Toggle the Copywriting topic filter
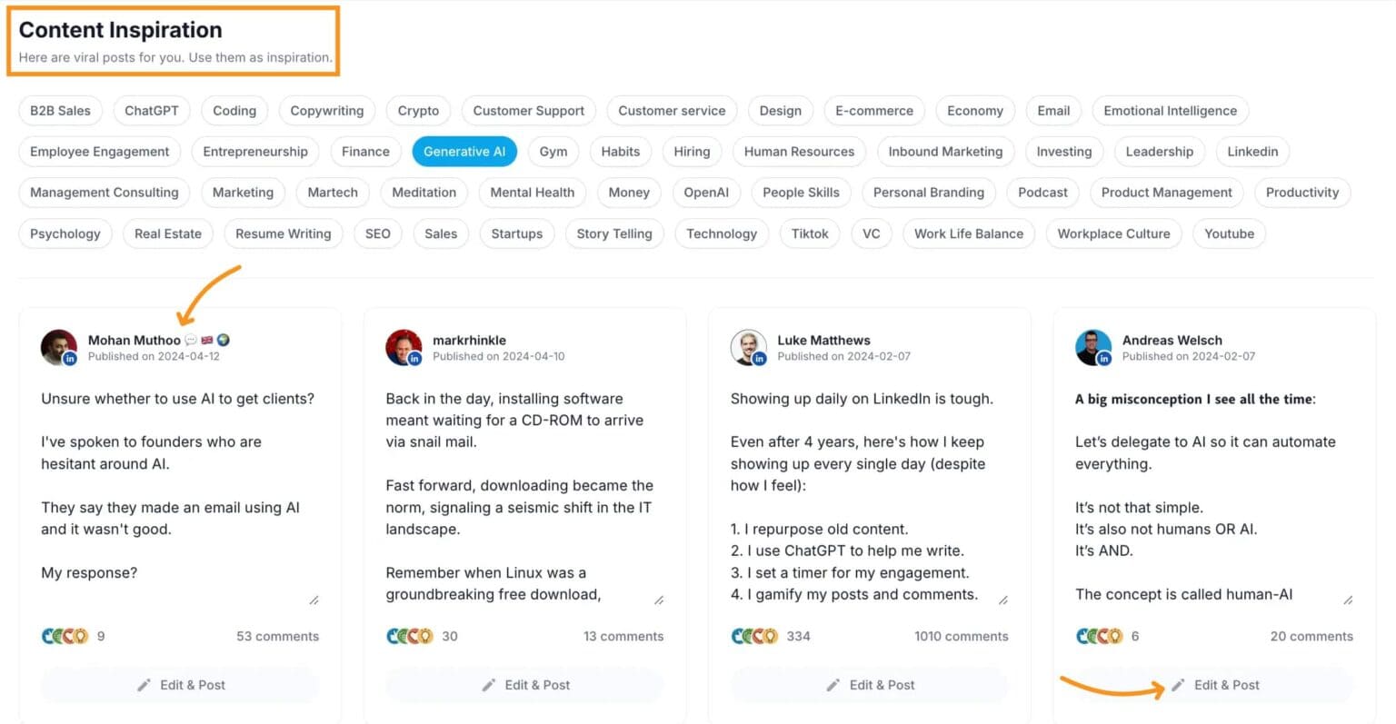Viewport: 1396px width, 724px height. [327, 110]
